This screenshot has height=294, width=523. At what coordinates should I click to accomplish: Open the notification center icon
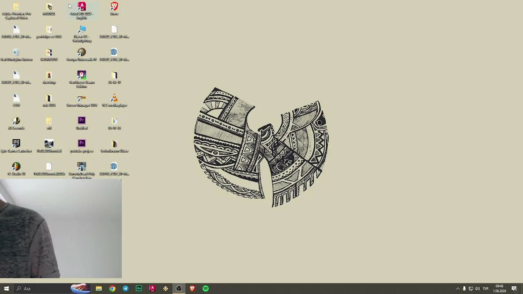coord(514,289)
